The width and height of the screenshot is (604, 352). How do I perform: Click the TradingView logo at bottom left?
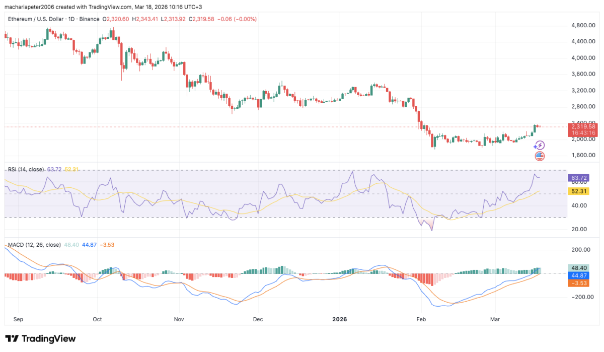click(40, 338)
